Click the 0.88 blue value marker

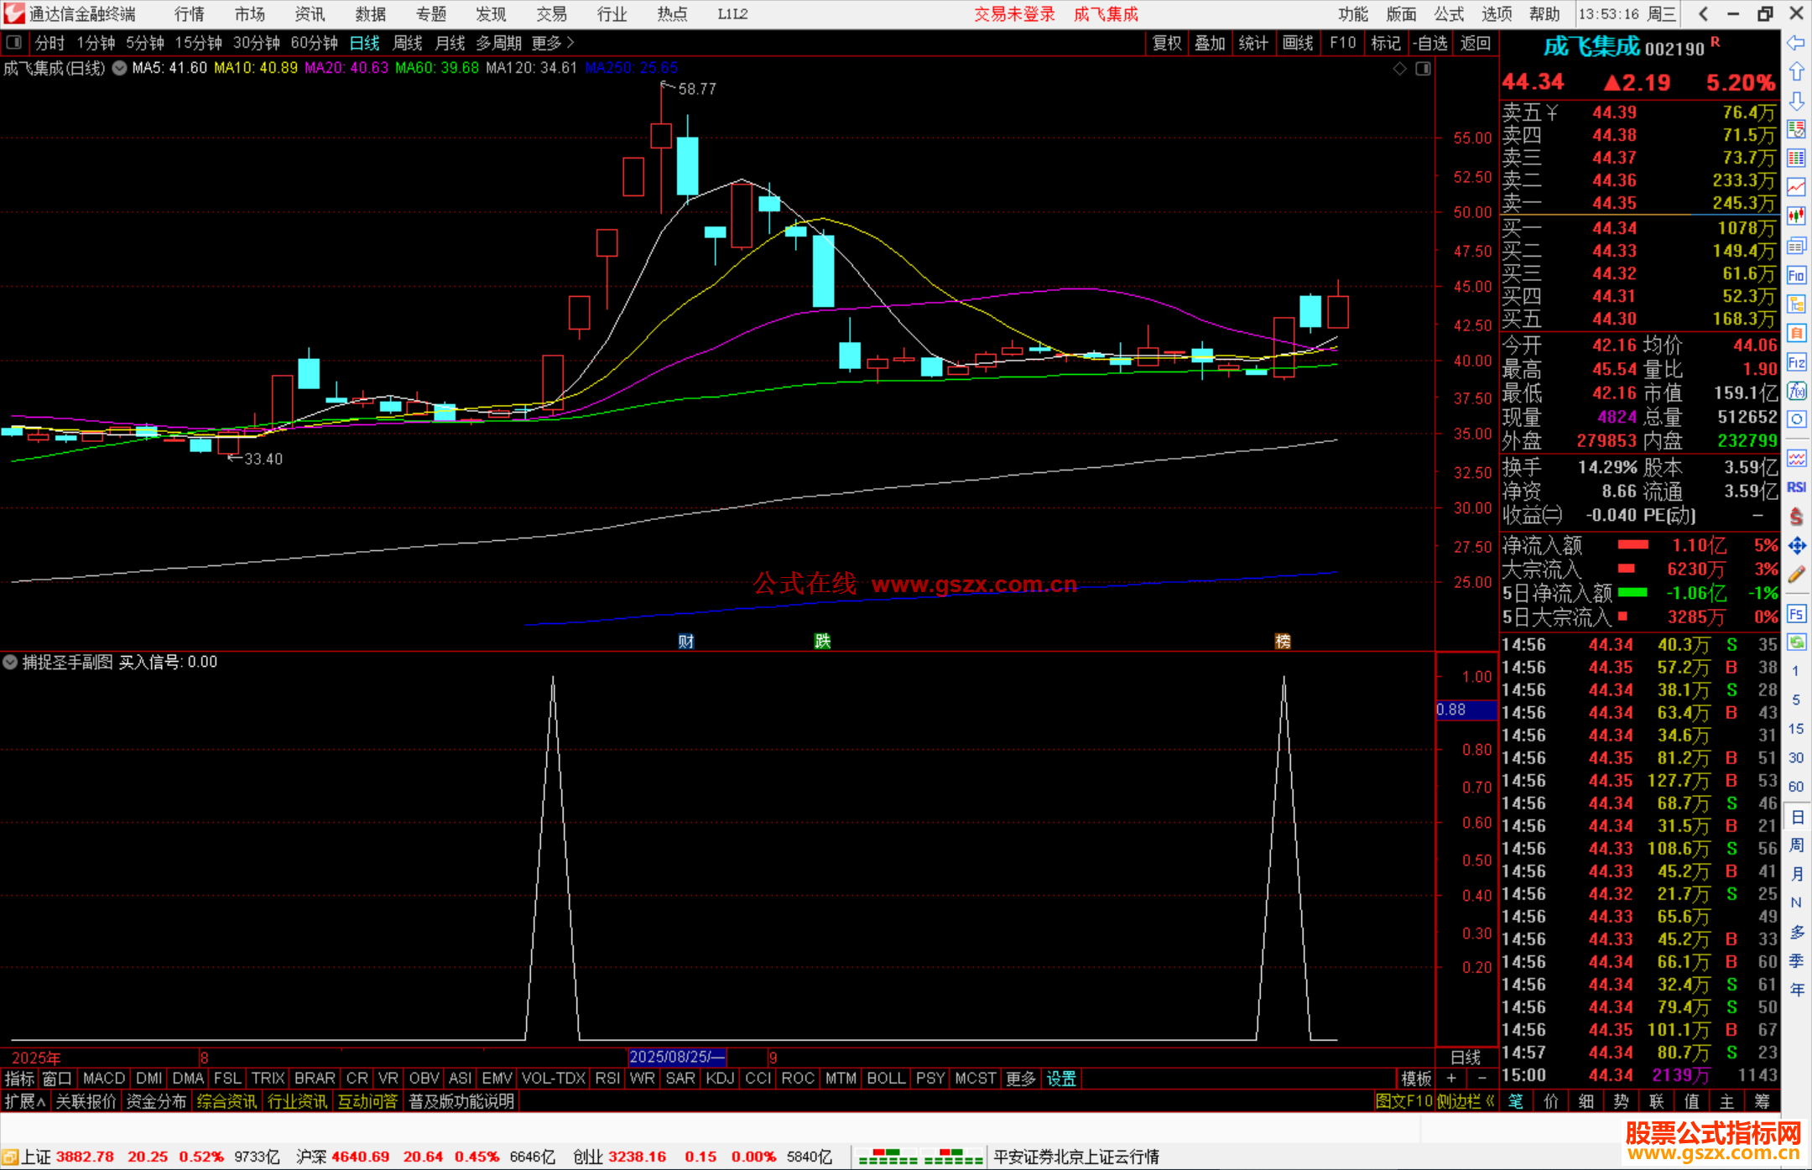tap(1465, 710)
